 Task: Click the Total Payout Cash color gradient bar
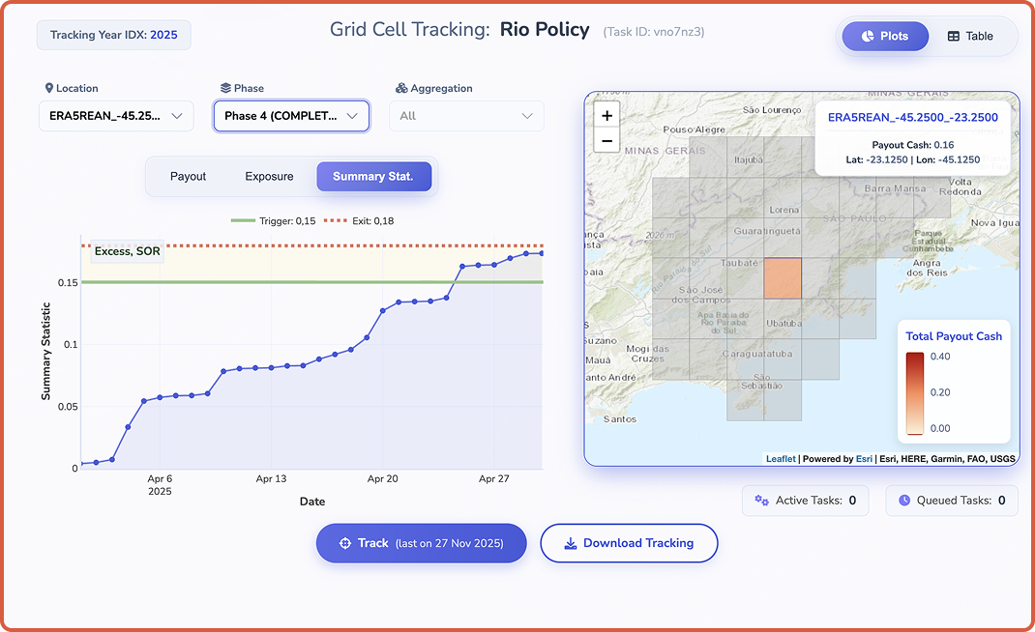tap(914, 393)
